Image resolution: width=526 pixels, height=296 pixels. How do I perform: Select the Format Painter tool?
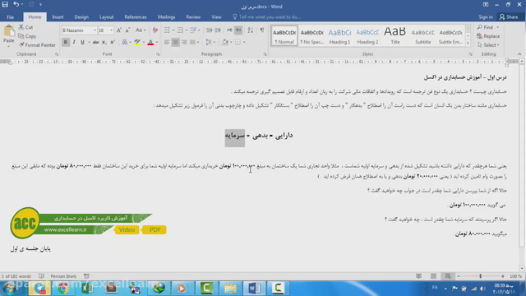tap(37, 44)
